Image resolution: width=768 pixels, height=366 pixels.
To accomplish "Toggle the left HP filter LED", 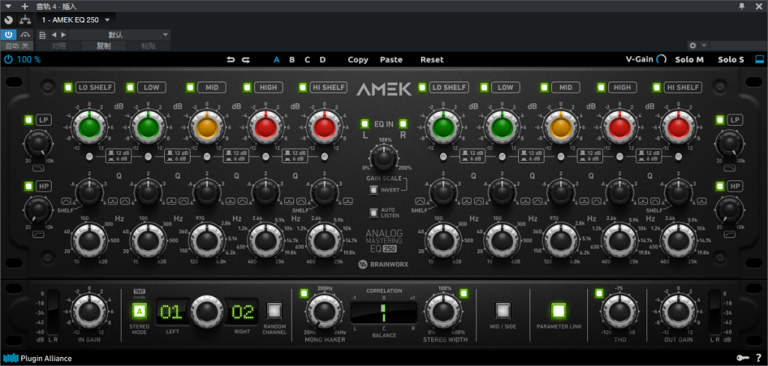I will point(29,186).
